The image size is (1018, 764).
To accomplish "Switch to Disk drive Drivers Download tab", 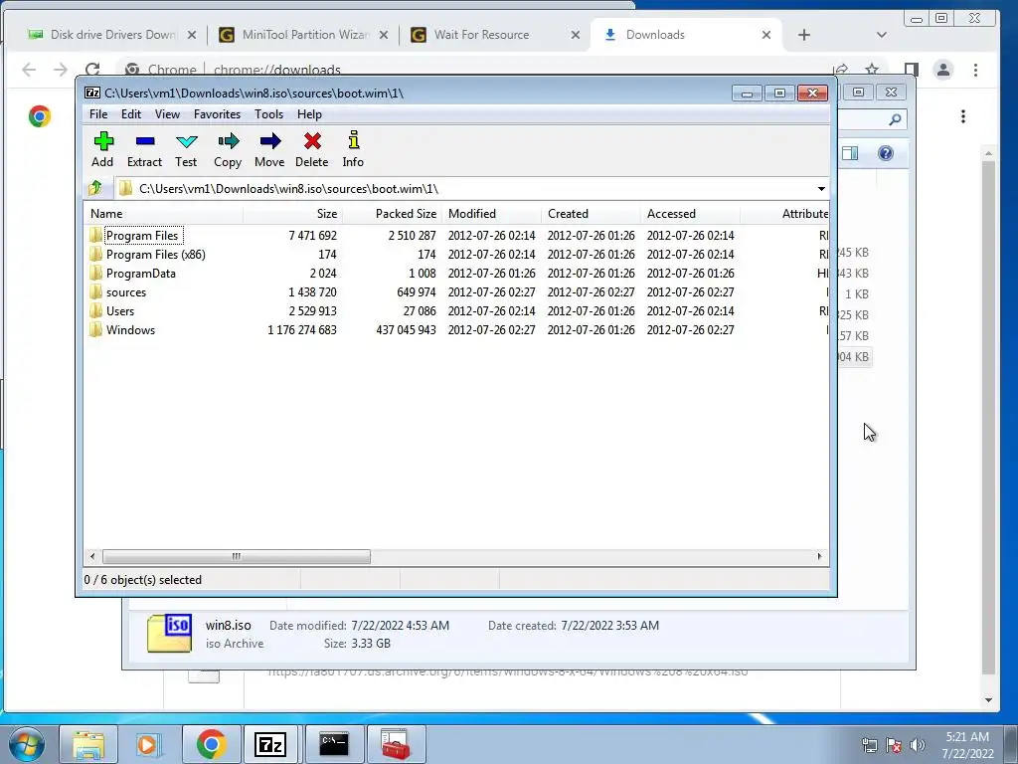I will click(111, 35).
